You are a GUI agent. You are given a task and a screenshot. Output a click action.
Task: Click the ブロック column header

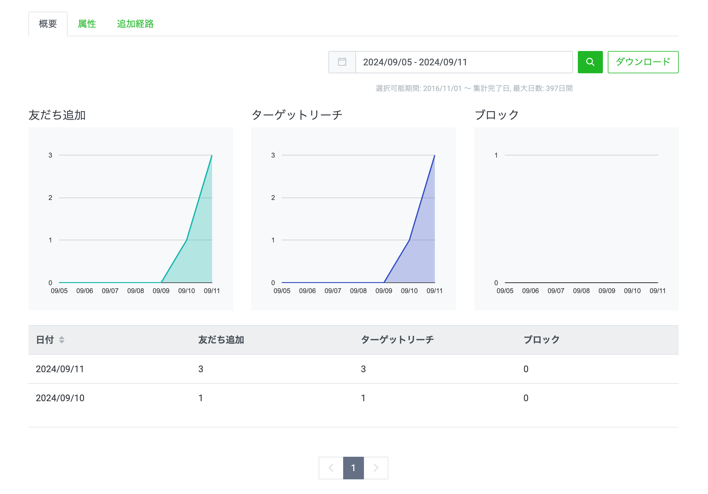541,340
